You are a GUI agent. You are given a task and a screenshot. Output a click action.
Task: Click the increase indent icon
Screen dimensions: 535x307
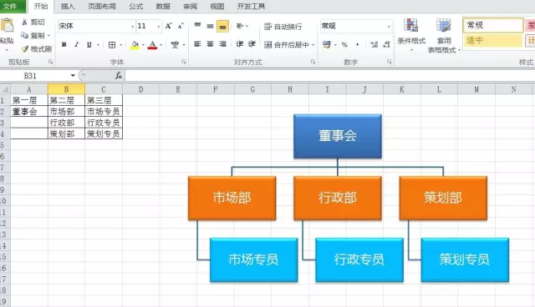[252, 44]
